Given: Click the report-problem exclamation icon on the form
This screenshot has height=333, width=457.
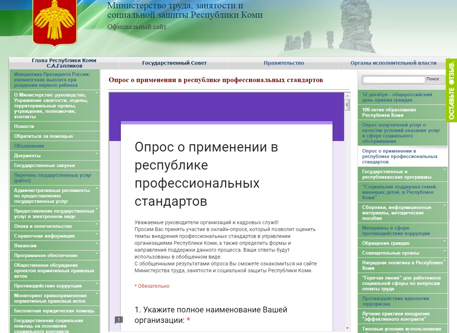Looking at the screenshot, I should [119, 320].
